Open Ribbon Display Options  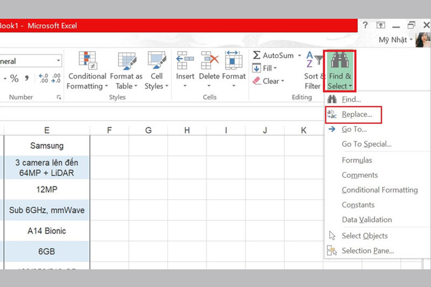pyautogui.click(x=381, y=25)
